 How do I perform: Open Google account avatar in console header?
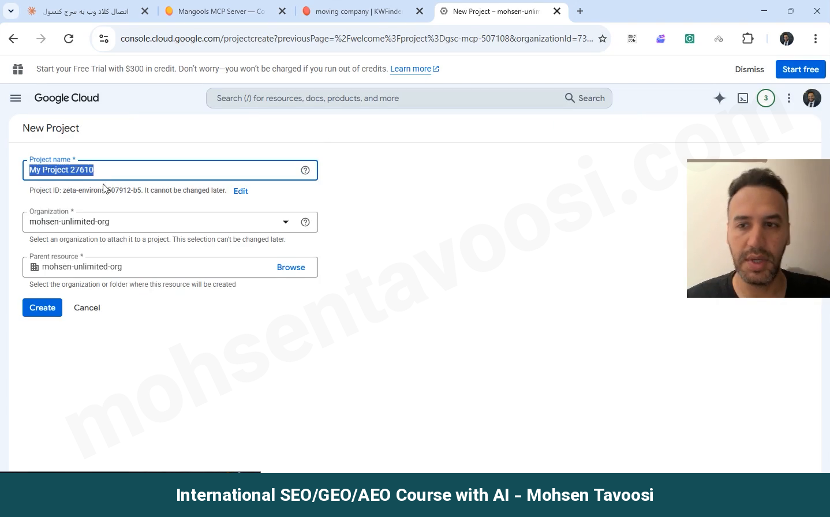(x=812, y=98)
